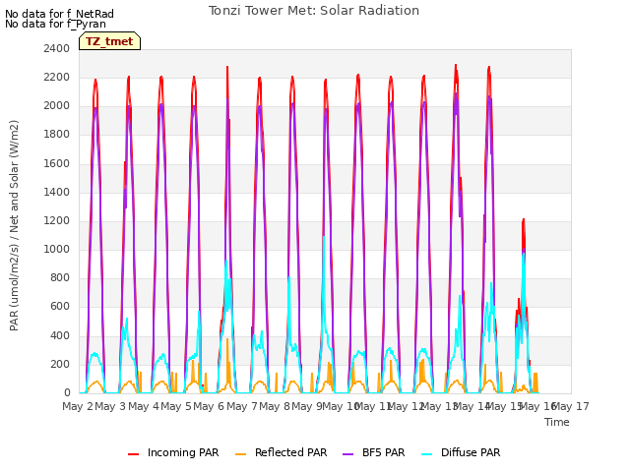
Task: Click the TZ_tmet annotation label
Action: (x=109, y=41)
